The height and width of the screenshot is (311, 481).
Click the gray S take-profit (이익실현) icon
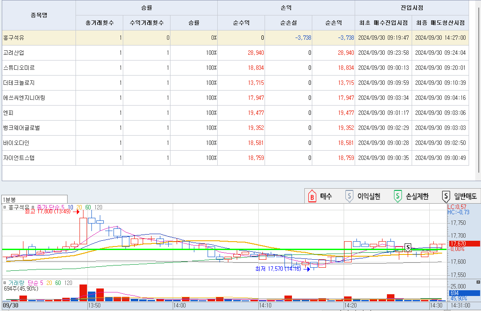349,196
